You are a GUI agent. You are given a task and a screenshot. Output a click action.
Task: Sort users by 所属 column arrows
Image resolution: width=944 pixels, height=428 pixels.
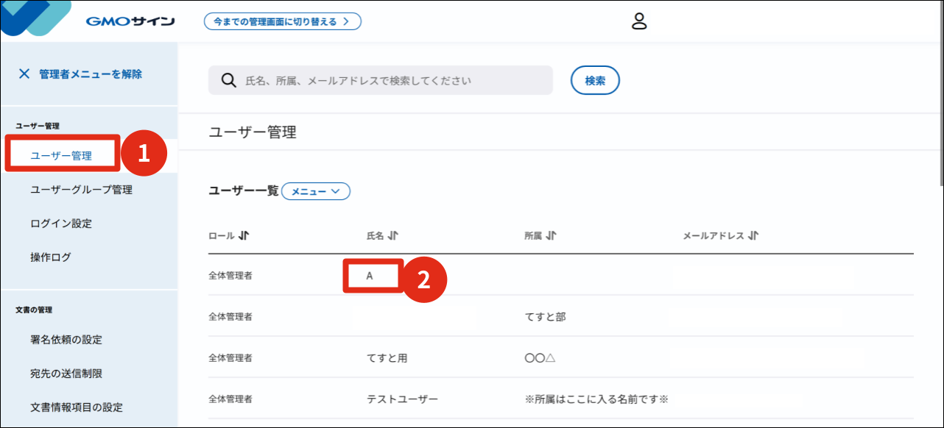coord(552,236)
